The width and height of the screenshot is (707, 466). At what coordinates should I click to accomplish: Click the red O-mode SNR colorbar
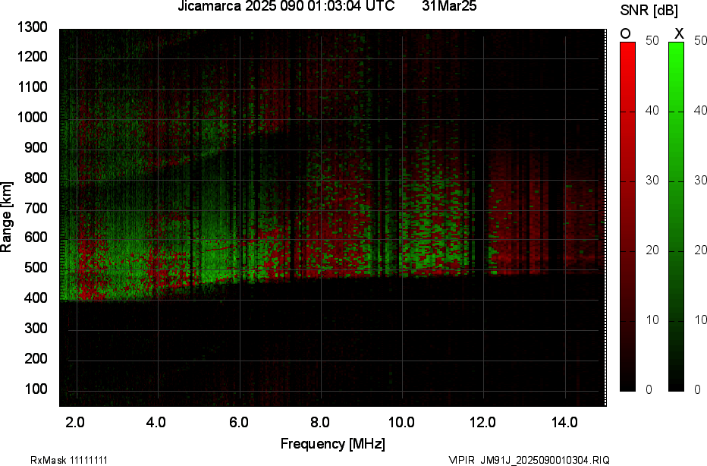tap(627, 216)
